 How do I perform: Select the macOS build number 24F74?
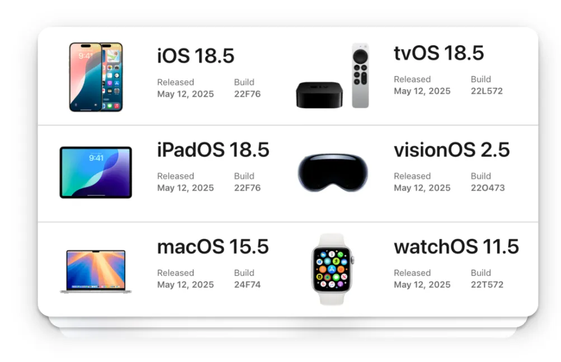[x=247, y=285]
